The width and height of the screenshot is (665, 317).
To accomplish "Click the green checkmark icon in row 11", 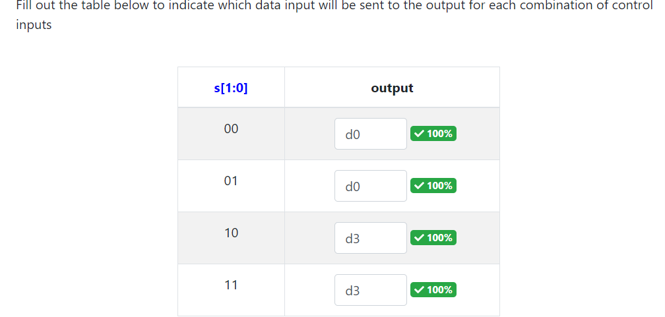I will pyautogui.click(x=419, y=290).
